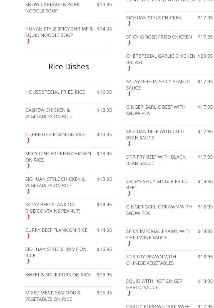214x308 pixels.
Task: Click chili icon under Sichuan Style Chicken
Action: (x=129, y=24)
